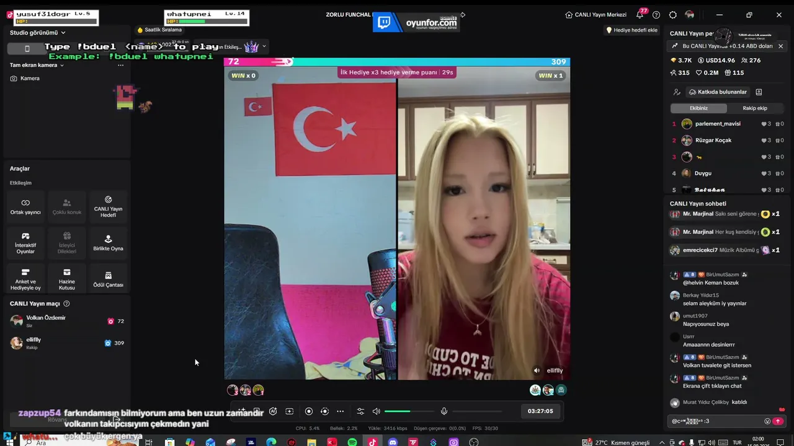The image size is (794, 446).
Task: Select ellifily opponent in match panel
Action: (67, 343)
